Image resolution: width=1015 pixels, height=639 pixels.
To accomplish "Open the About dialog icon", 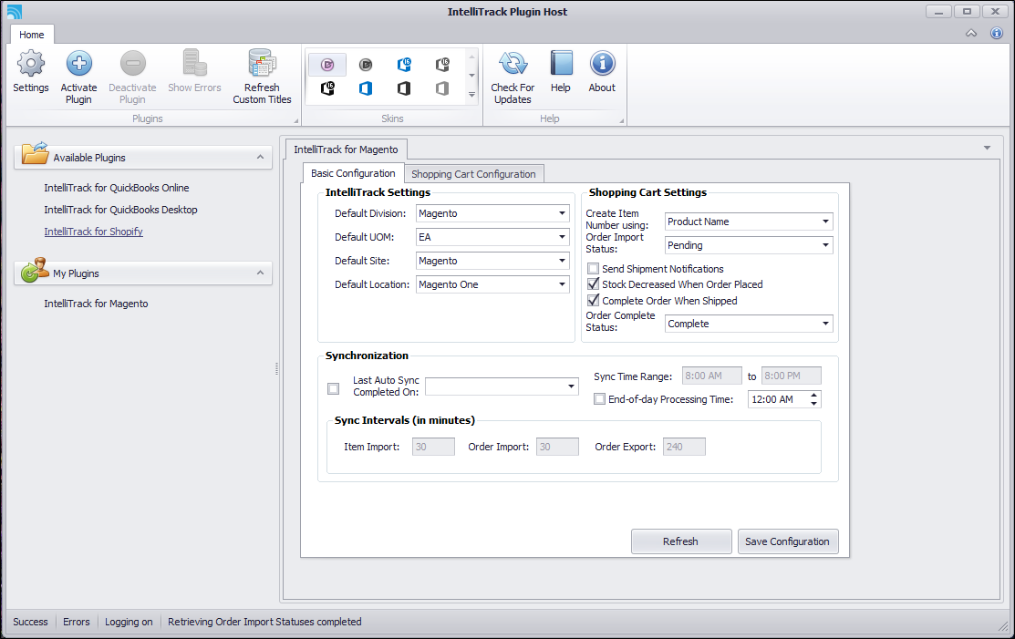I will tap(602, 64).
